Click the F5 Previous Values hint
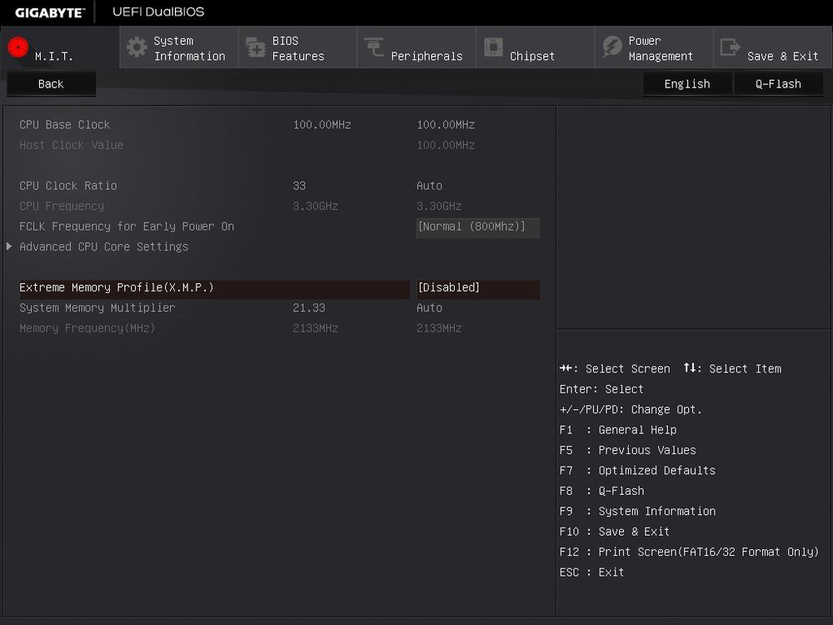The width and height of the screenshot is (833, 625). (628, 450)
